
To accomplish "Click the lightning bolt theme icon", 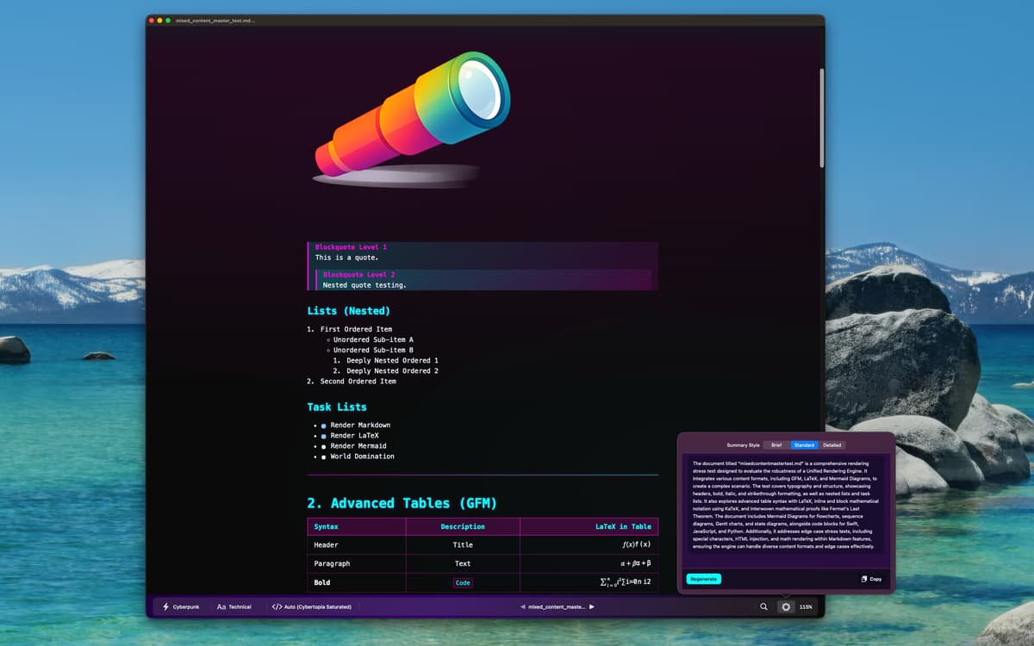I will pyautogui.click(x=165, y=606).
